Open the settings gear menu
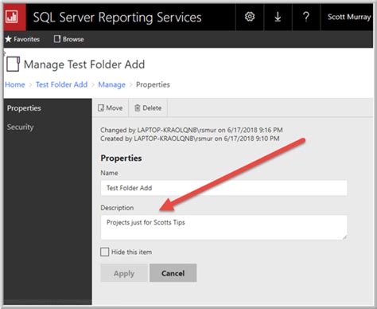Viewport: 377px width, 309px height. [x=250, y=17]
